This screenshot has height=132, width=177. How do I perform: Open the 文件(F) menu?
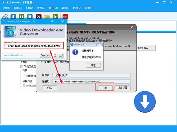pyautogui.click(x=6, y=8)
